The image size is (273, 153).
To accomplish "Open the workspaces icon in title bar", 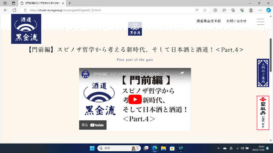I will pos(5,3).
